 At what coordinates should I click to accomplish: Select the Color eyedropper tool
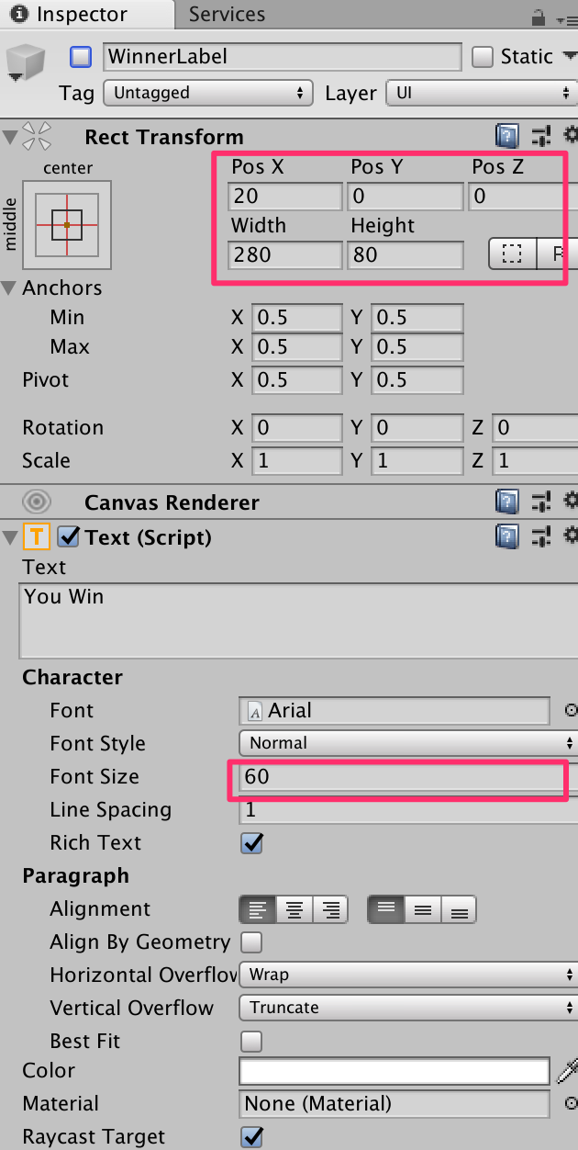[568, 1071]
